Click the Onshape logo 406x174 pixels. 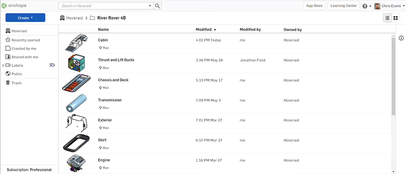[x=14, y=6]
